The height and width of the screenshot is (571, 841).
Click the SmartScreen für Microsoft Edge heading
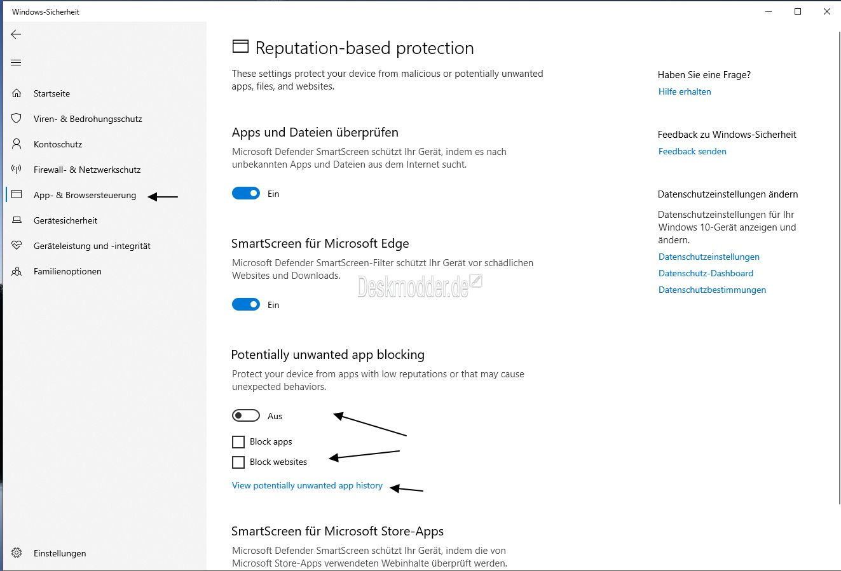(320, 243)
